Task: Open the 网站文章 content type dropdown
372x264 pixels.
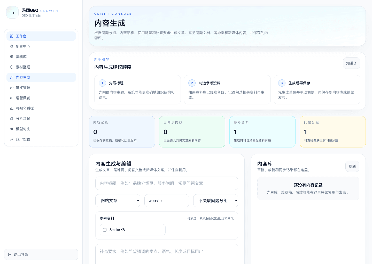Action: tap(118, 201)
